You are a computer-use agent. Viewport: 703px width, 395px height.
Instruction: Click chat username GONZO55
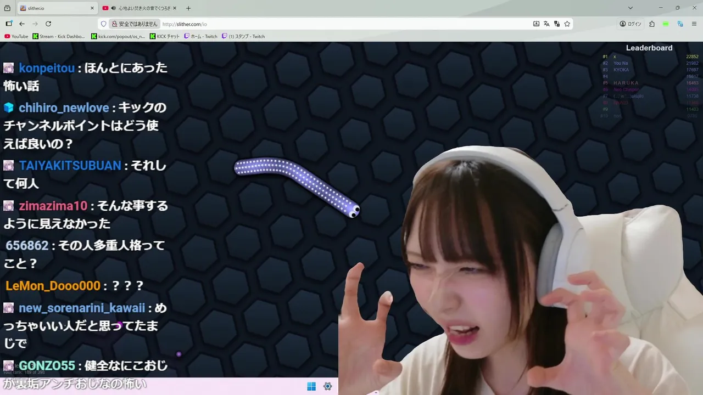point(47,365)
